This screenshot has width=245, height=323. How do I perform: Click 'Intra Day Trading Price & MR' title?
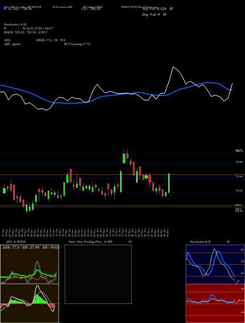90,242
